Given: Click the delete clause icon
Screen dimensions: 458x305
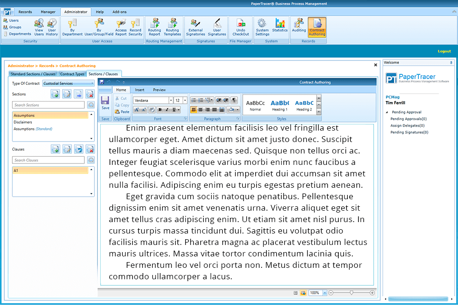Looking at the screenshot, I should (x=90, y=150).
